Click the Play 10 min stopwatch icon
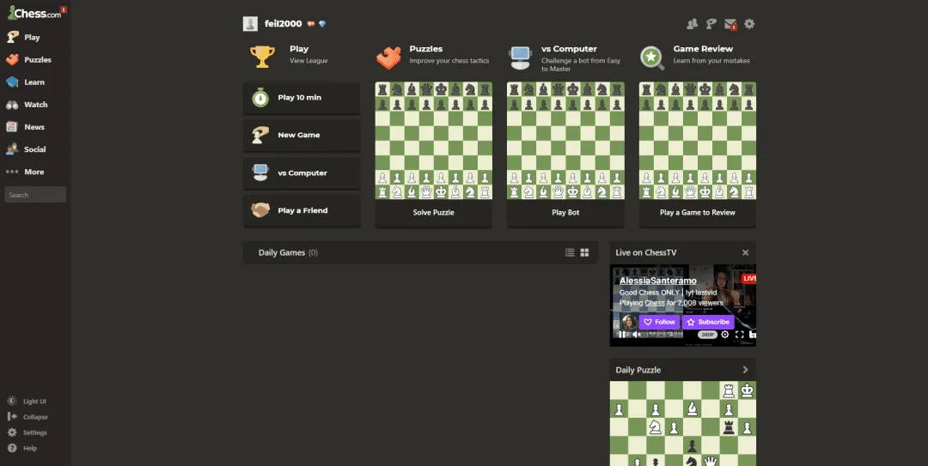 (x=260, y=98)
